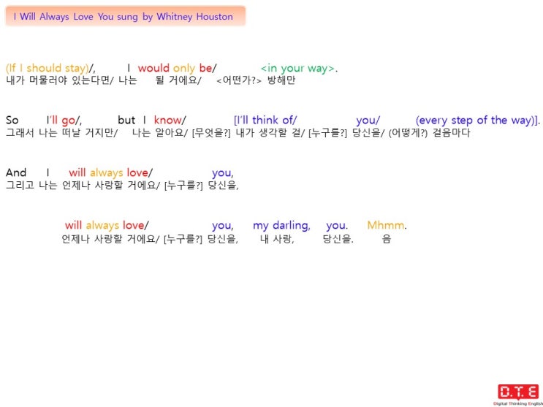Click the phrase "I'll go"
The image size is (543, 407).
61,120
